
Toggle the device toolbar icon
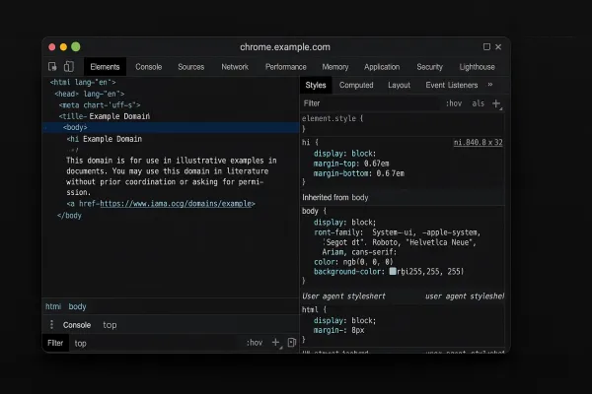click(69, 67)
